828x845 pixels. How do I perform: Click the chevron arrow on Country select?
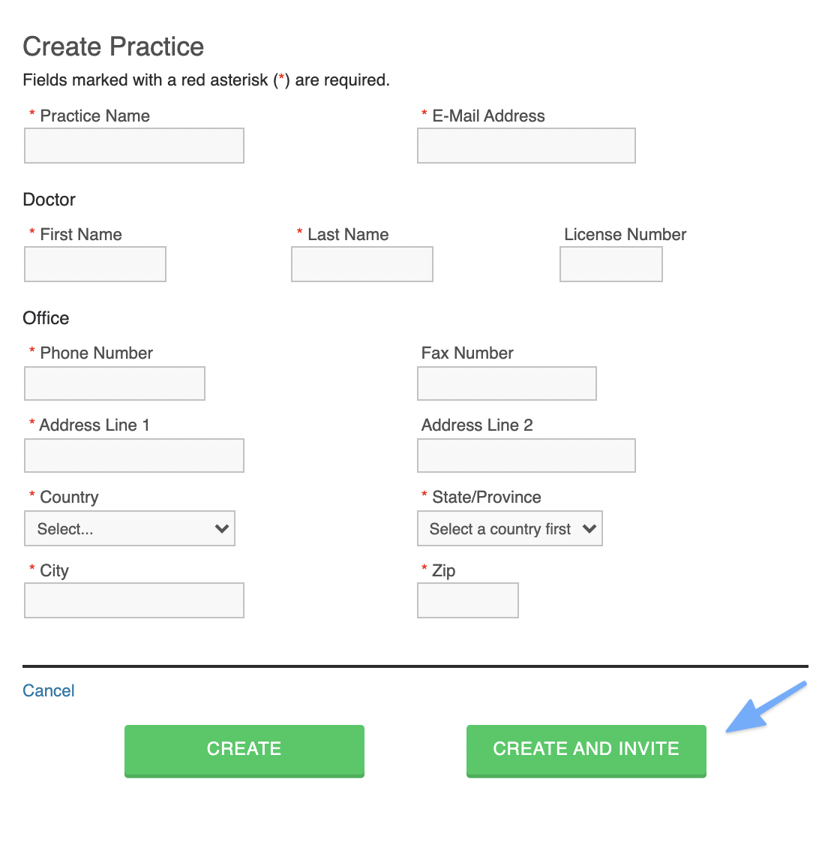pyautogui.click(x=222, y=528)
